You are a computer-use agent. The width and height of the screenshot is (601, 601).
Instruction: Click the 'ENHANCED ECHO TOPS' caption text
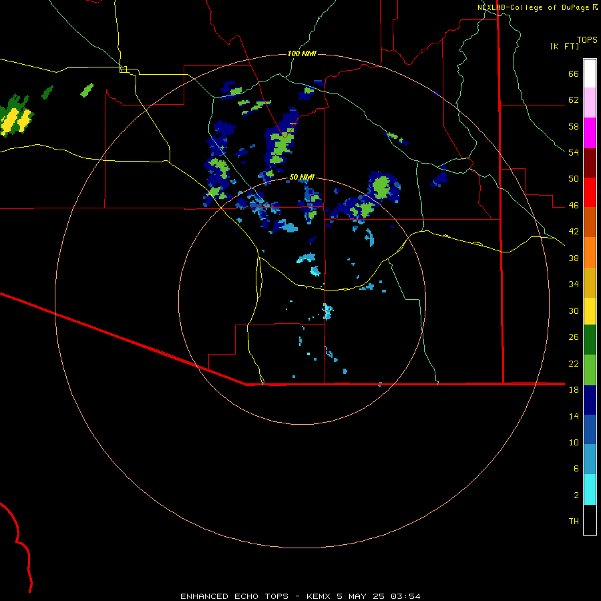(x=234, y=596)
